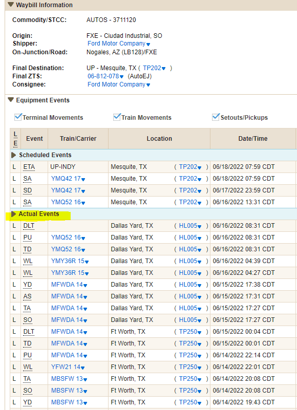Open MBSFW 13 train on 20:08 TA row
The width and height of the screenshot is (297, 410).
tap(69, 379)
